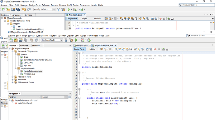Click the Clean and Build broom-hammer icon

[71, 40]
